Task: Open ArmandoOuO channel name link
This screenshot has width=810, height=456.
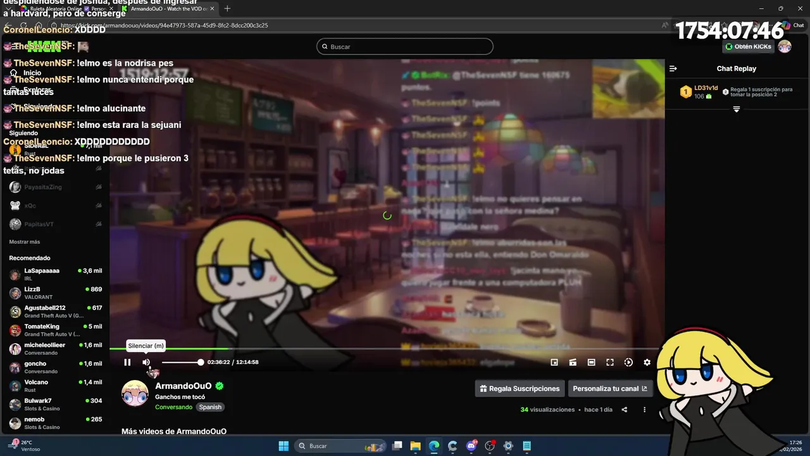Action: tap(184, 386)
